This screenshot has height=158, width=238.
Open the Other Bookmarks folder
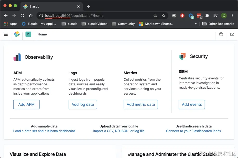218,24
